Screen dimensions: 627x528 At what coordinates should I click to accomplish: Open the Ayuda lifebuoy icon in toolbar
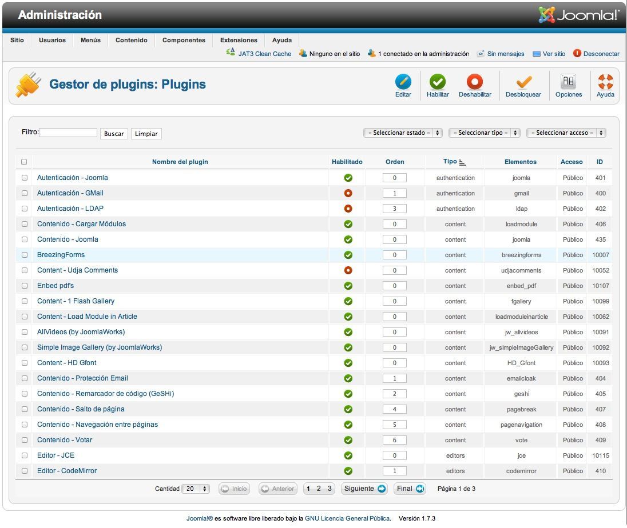tap(605, 82)
